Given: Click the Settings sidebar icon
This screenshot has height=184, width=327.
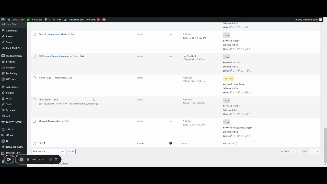Looking at the screenshot, I should coord(3,110).
